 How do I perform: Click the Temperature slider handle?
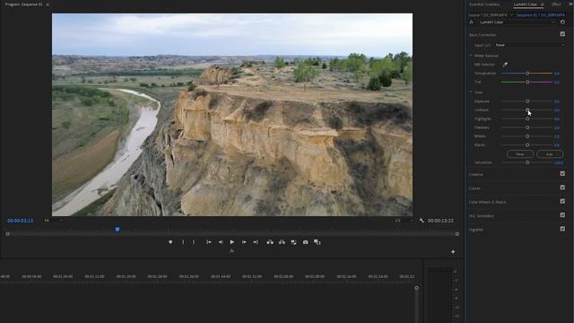pyautogui.click(x=527, y=74)
